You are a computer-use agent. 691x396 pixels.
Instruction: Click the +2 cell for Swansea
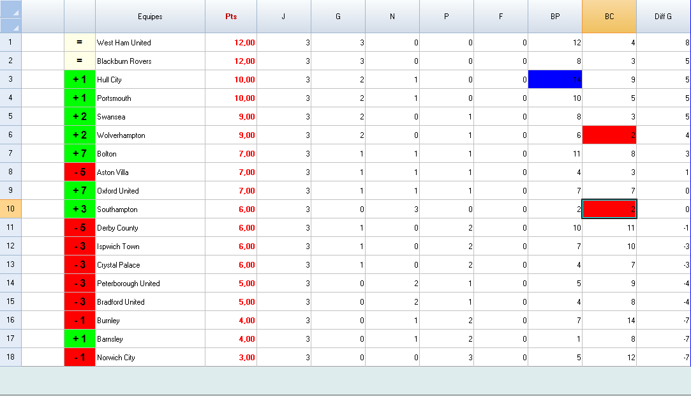point(80,116)
